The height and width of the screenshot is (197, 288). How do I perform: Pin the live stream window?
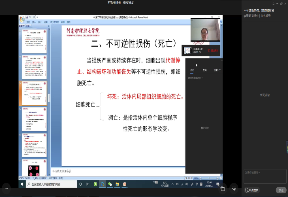[273, 4]
